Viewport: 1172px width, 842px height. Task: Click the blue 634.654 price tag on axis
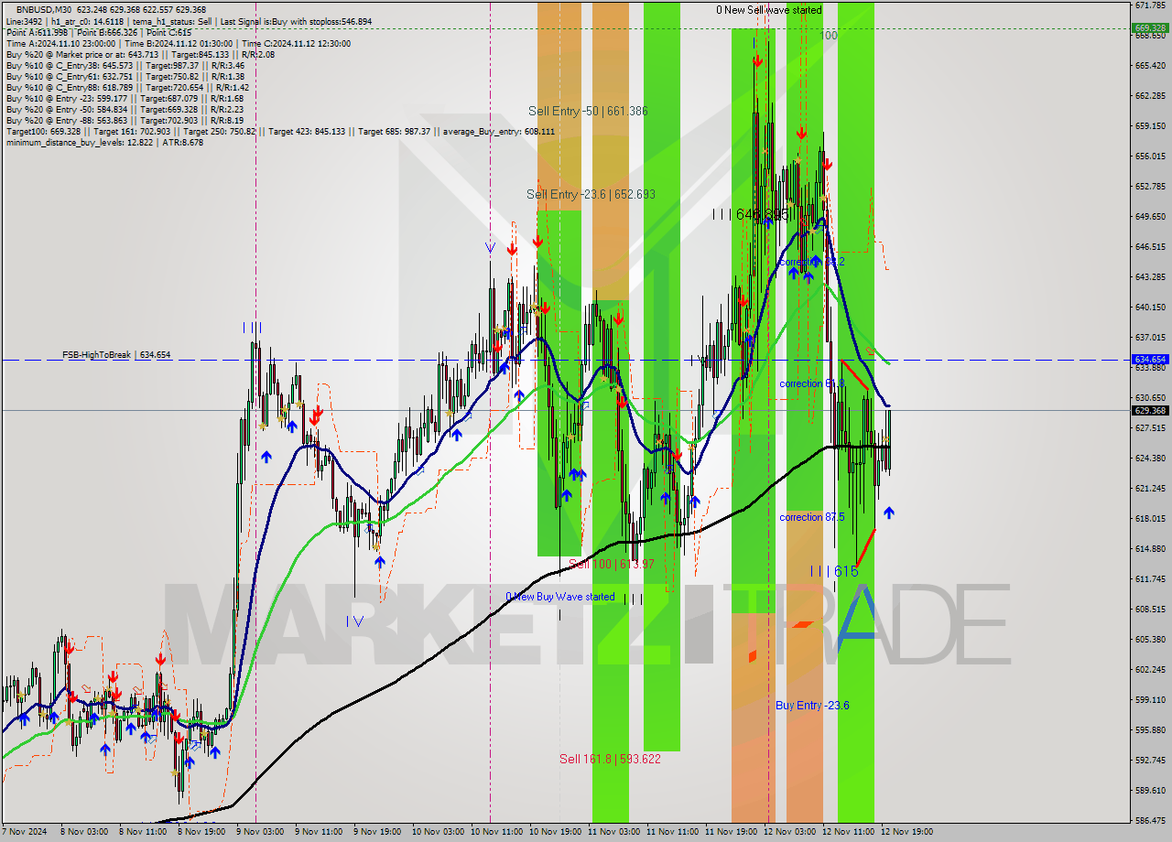pos(1150,360)
